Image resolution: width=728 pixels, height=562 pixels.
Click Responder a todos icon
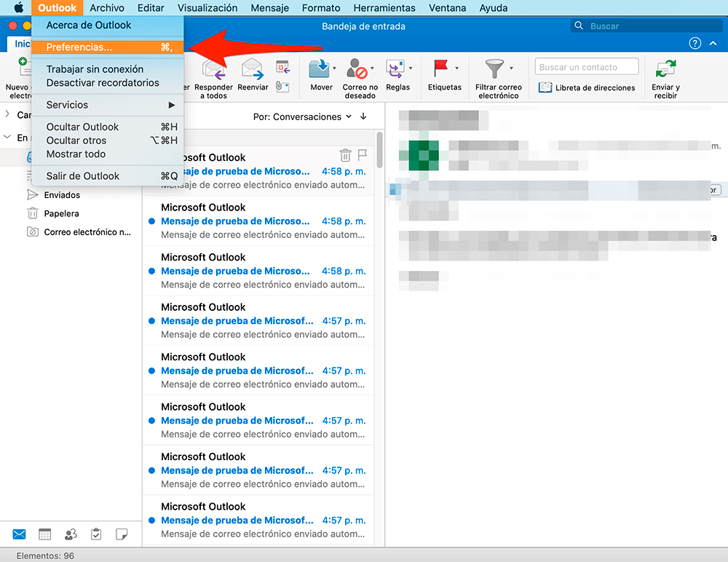[213, 70]
